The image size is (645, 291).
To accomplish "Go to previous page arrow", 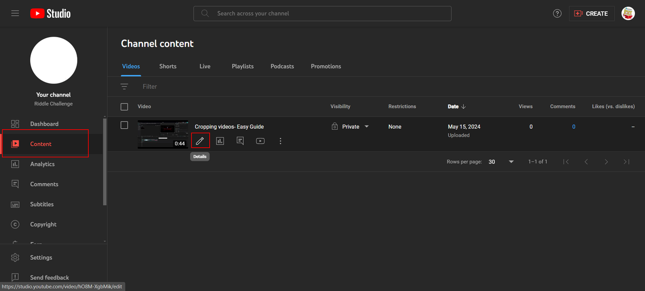I will pos(586,161).
